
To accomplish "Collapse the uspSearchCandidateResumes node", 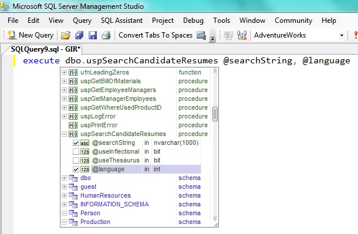I will tap(64, 134).
